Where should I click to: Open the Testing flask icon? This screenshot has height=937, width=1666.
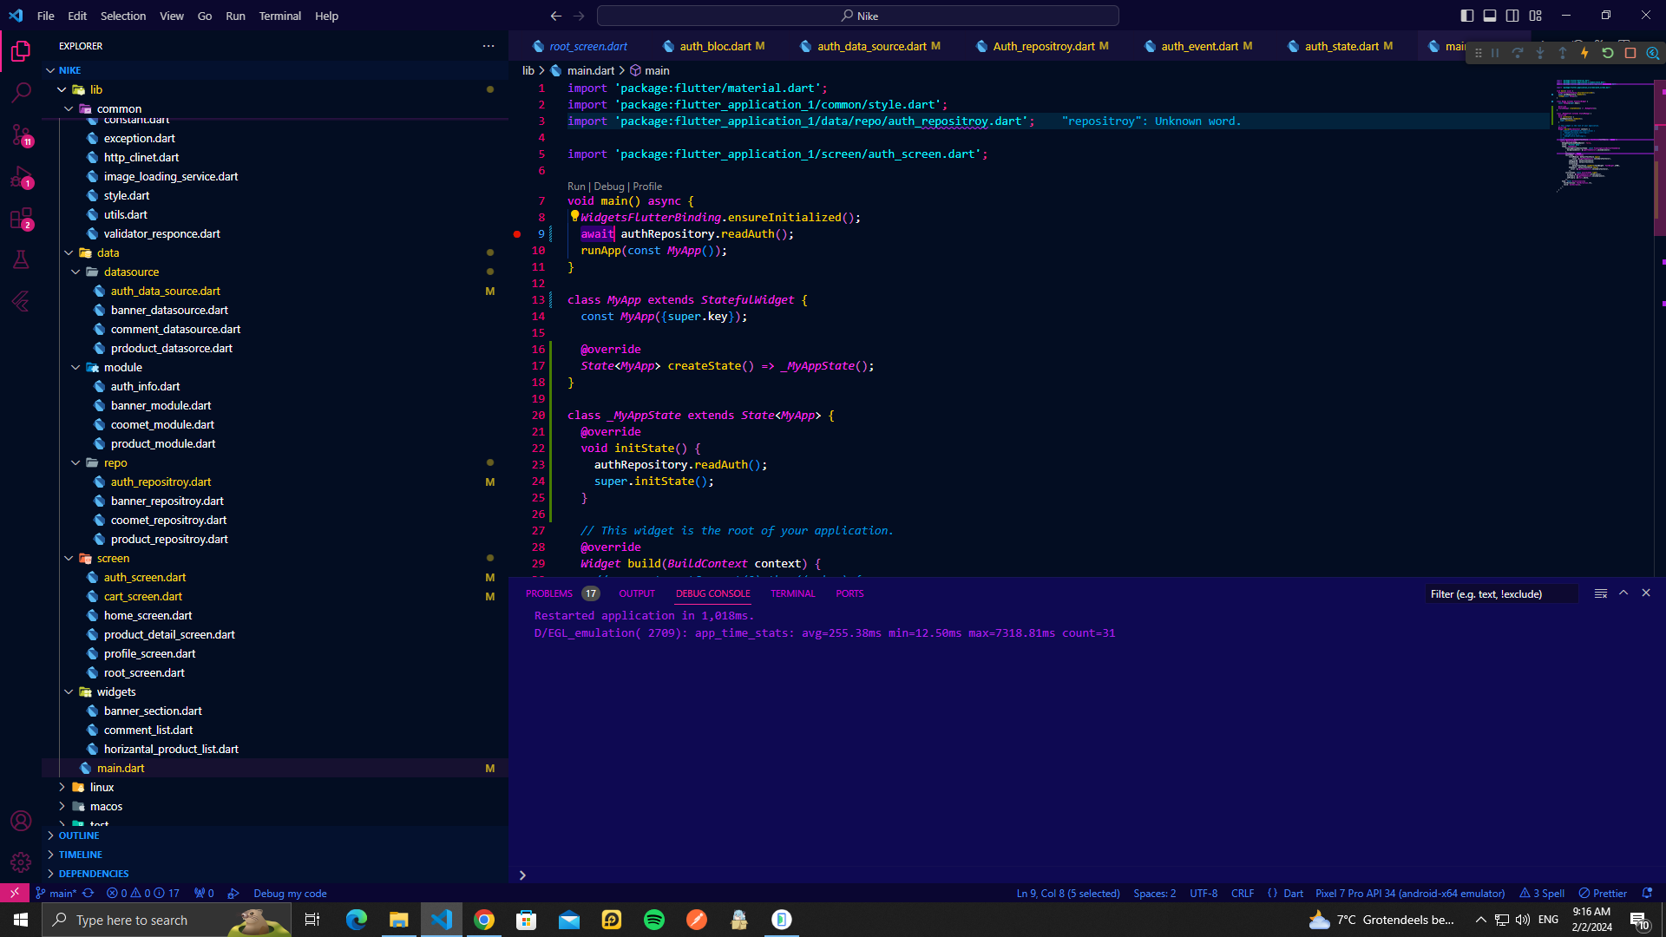21,259
